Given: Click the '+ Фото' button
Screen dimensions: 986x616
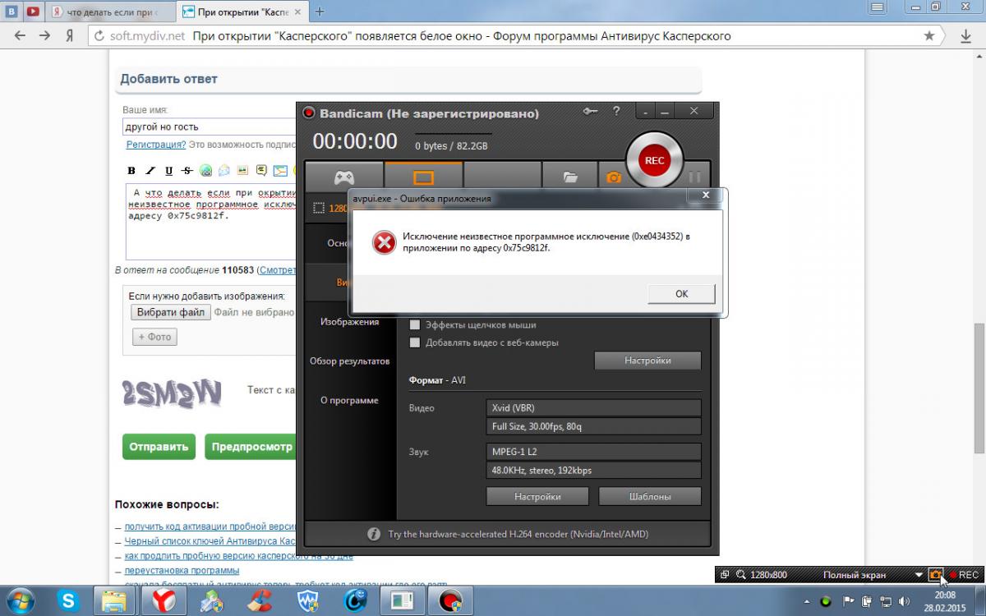Looking at the screenshot, I should click(154, 337).
